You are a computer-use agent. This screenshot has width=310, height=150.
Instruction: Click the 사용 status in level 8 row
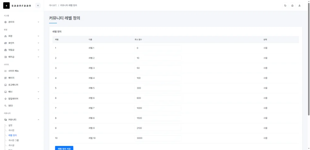coord(265,118)
